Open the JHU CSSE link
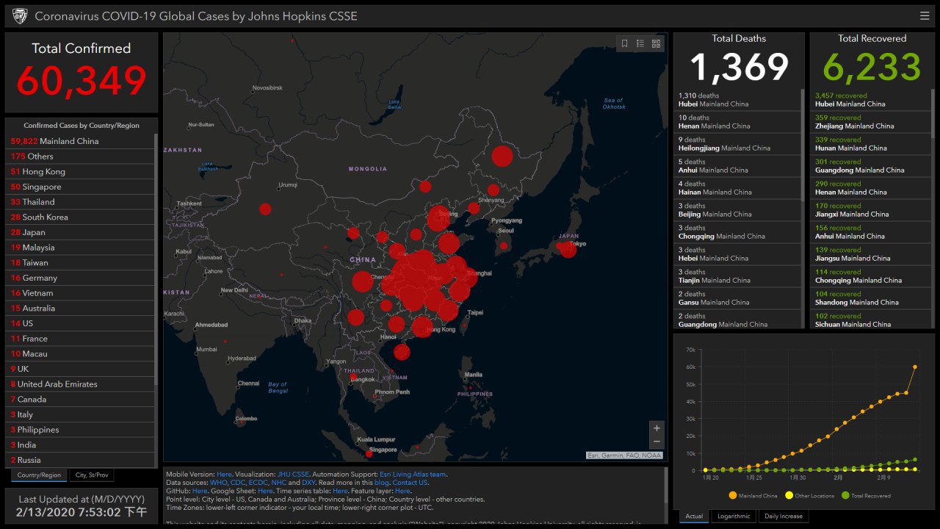 pos(293,475)
